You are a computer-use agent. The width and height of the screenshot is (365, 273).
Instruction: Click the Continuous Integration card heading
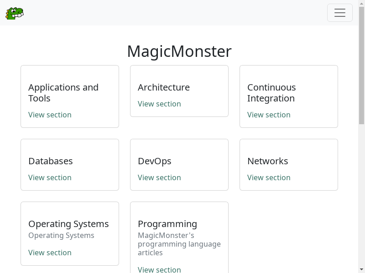click(x=271, y=93)
